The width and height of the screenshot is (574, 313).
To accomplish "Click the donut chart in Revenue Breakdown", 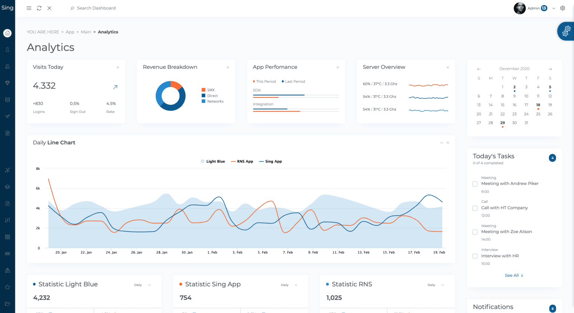I will tap(170, 96).
